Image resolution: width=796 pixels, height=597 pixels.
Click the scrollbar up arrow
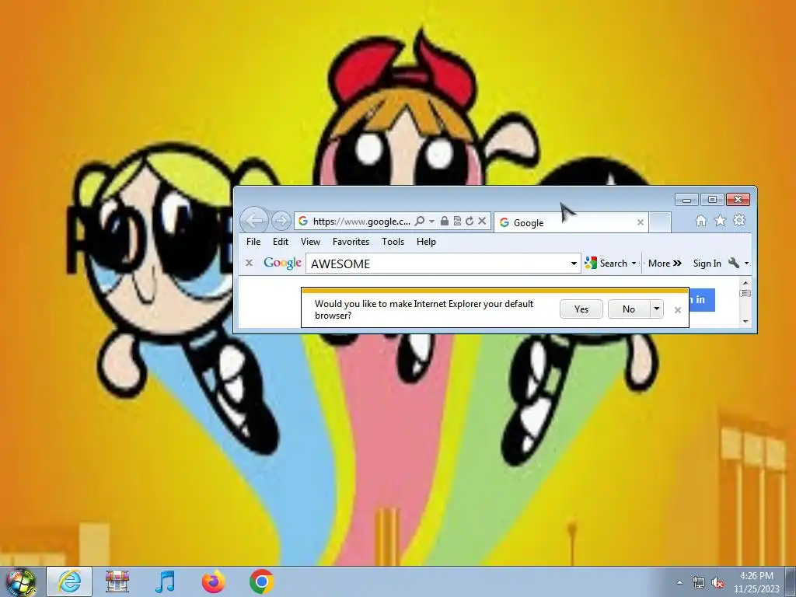click(x=745, y=283)
